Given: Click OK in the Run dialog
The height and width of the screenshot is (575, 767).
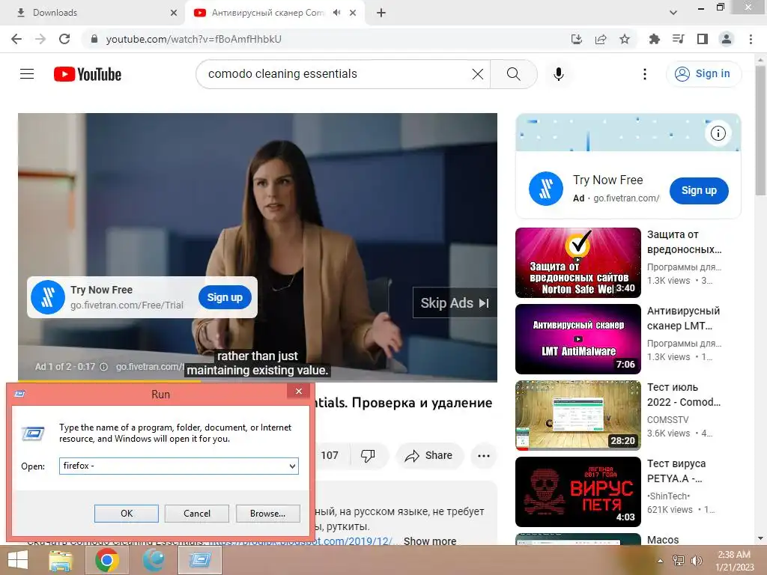Looking at the screenshot, I should click(126, 514).
